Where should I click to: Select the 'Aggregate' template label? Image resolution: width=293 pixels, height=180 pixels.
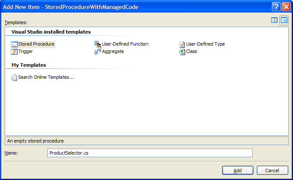click(x=113, y=51)
